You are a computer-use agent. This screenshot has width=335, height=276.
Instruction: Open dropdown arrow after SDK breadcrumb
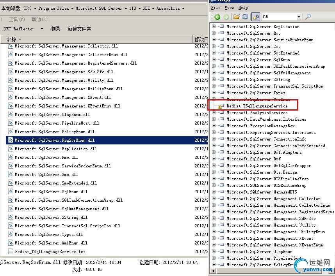[153, 9]
